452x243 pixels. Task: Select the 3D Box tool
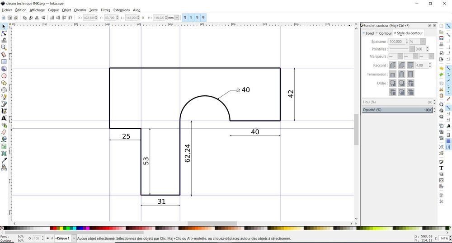(x=4, y=69)
